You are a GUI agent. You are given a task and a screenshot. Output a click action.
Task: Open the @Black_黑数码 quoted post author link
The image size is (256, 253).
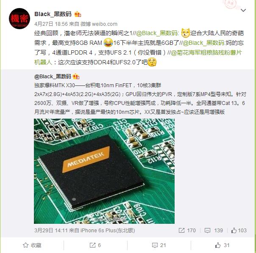pos(53,77)
